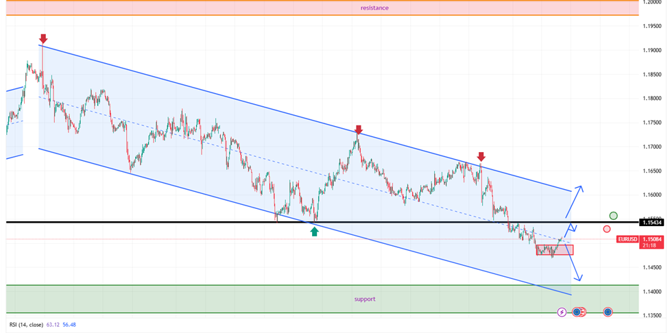Select the red down arrow above the middle peak

[358, 129]
